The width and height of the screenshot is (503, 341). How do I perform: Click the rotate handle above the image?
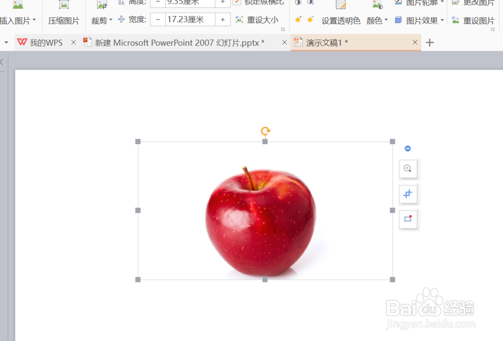265,131
